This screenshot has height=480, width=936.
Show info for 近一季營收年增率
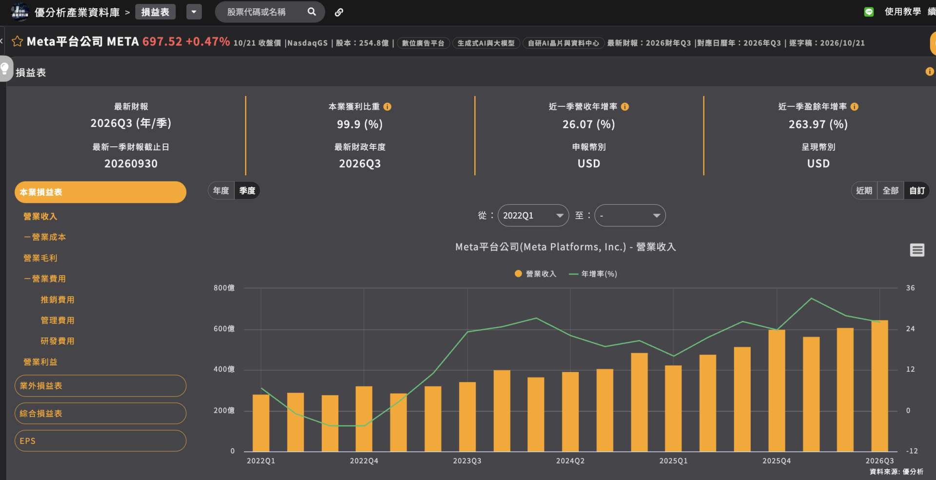pyautogui.click(x=625, y=107)
